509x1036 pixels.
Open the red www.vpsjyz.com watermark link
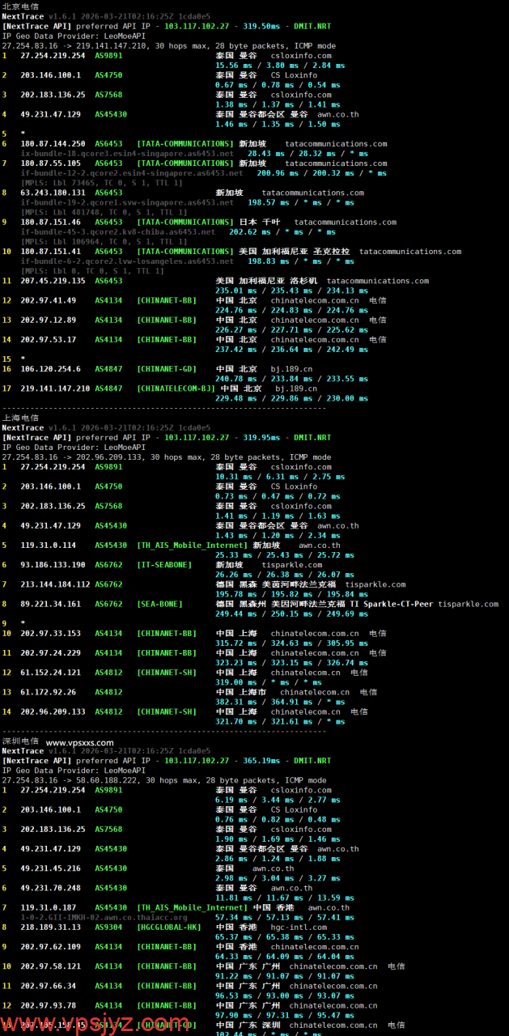click(x=95, y=1021)
